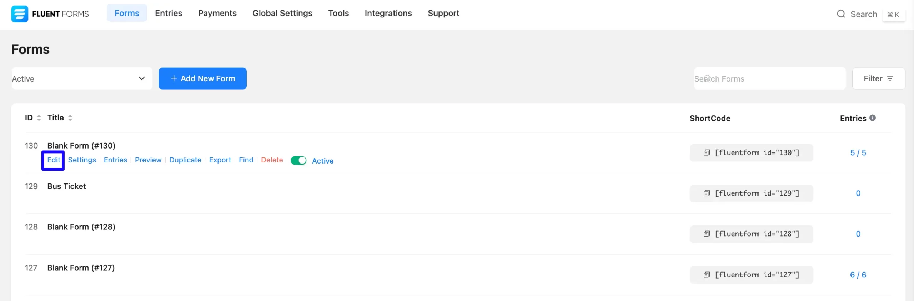Click the Filter lines icon
Screen dimensions: 914x301
pyautogui.click(x=890, y=79)
